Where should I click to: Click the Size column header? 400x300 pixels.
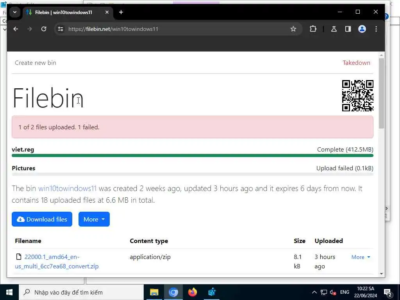(300, 241)
